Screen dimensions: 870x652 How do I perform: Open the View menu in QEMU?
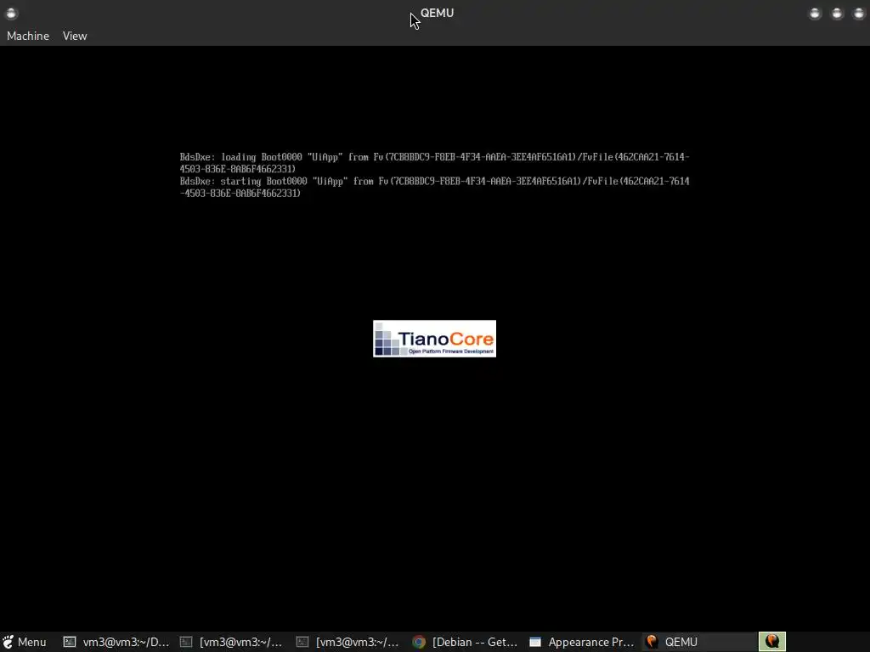[x=75, y=36]
